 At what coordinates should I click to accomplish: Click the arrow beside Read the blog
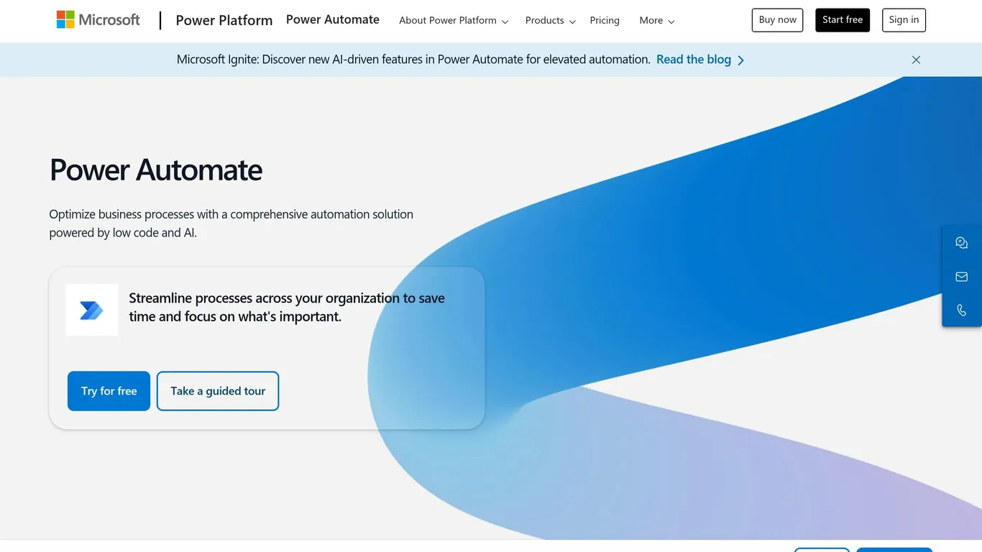pos(741,60)
